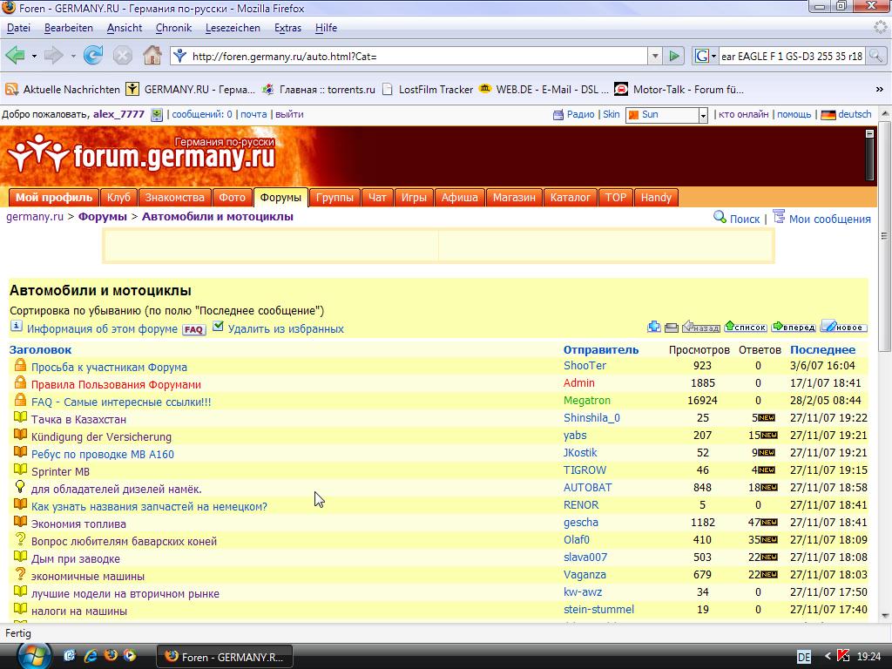Screen dimensions: 892x669
Task: Click the 'список' list icon button
Action: click(x=746, y=327)
